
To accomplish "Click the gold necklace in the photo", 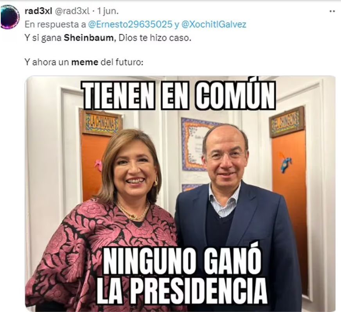I will 133,211.
